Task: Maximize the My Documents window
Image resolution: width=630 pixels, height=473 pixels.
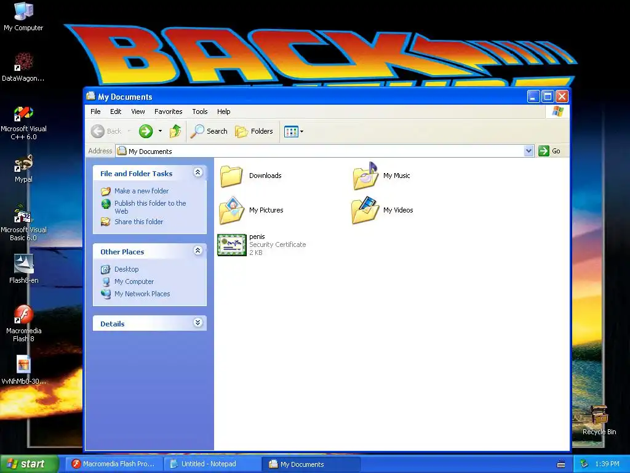Action: [x=547, y=97]
